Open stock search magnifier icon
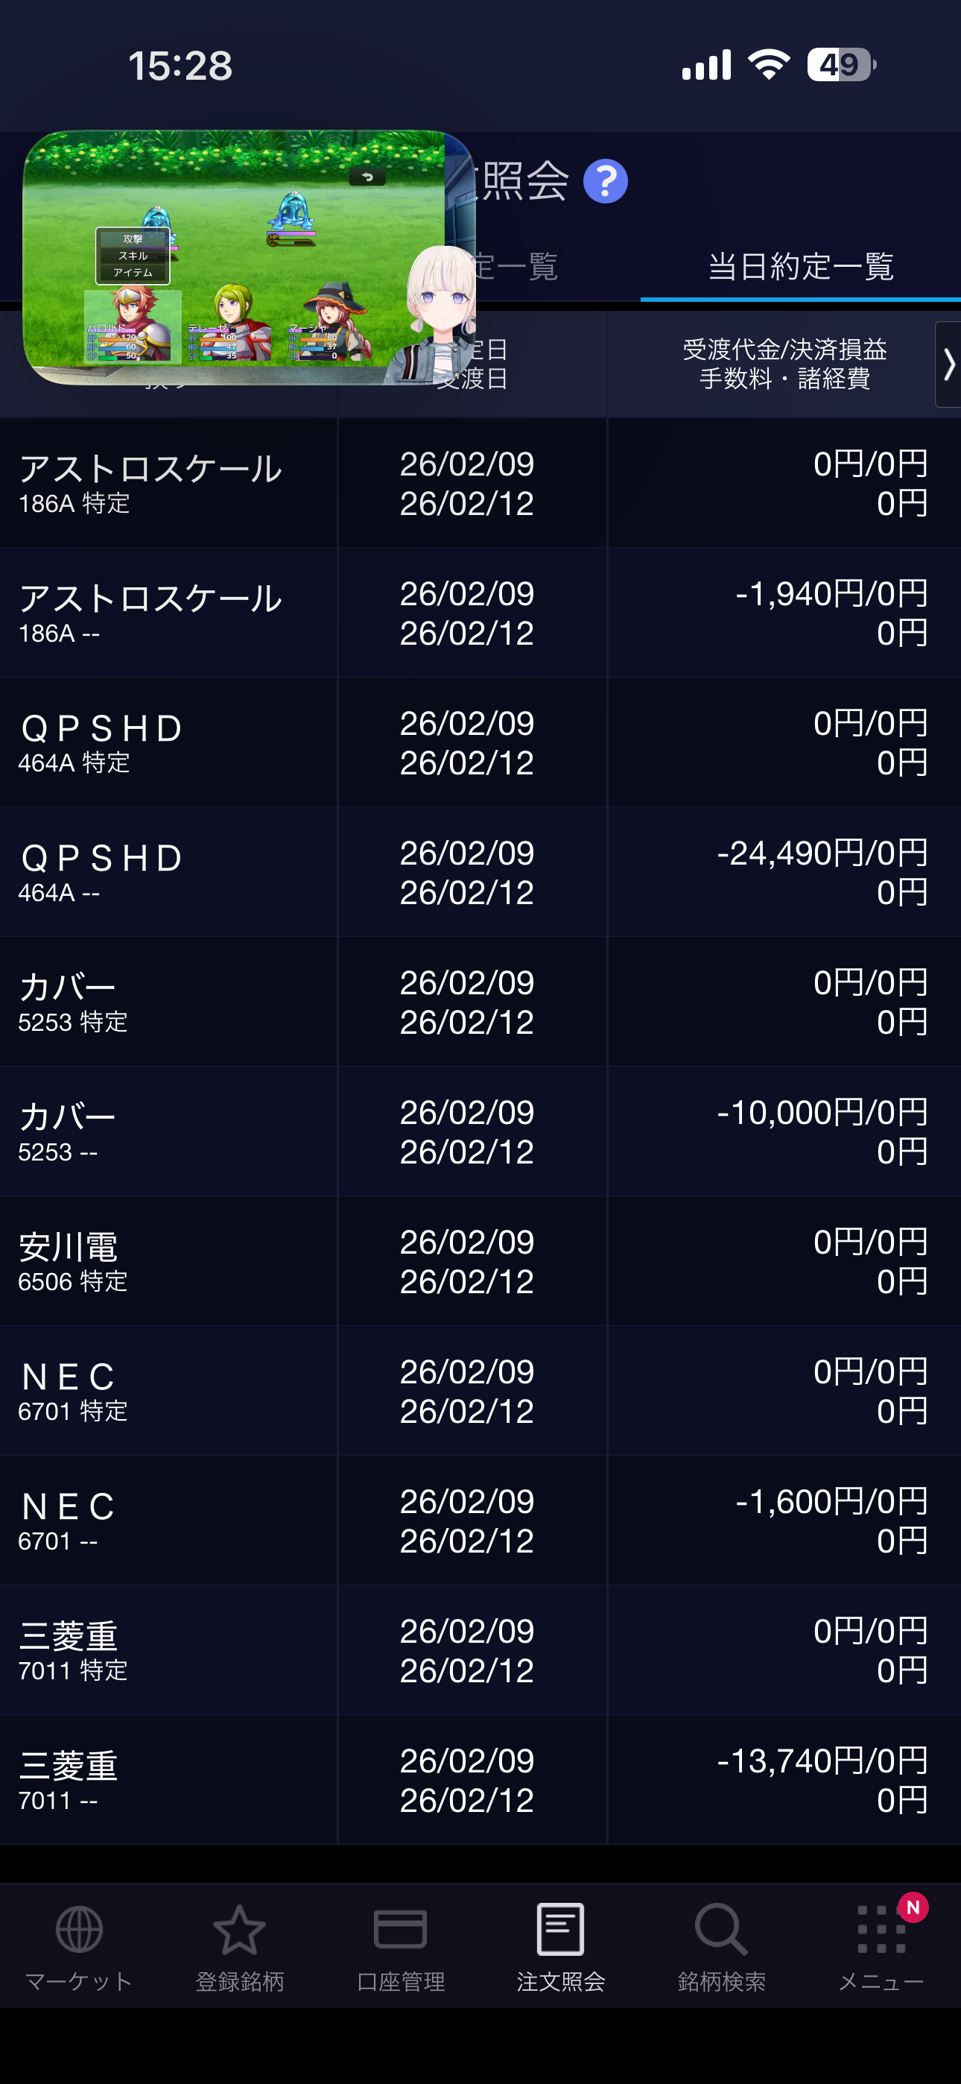Screen dimensions: 961x2084 (x=721, y=1931)
